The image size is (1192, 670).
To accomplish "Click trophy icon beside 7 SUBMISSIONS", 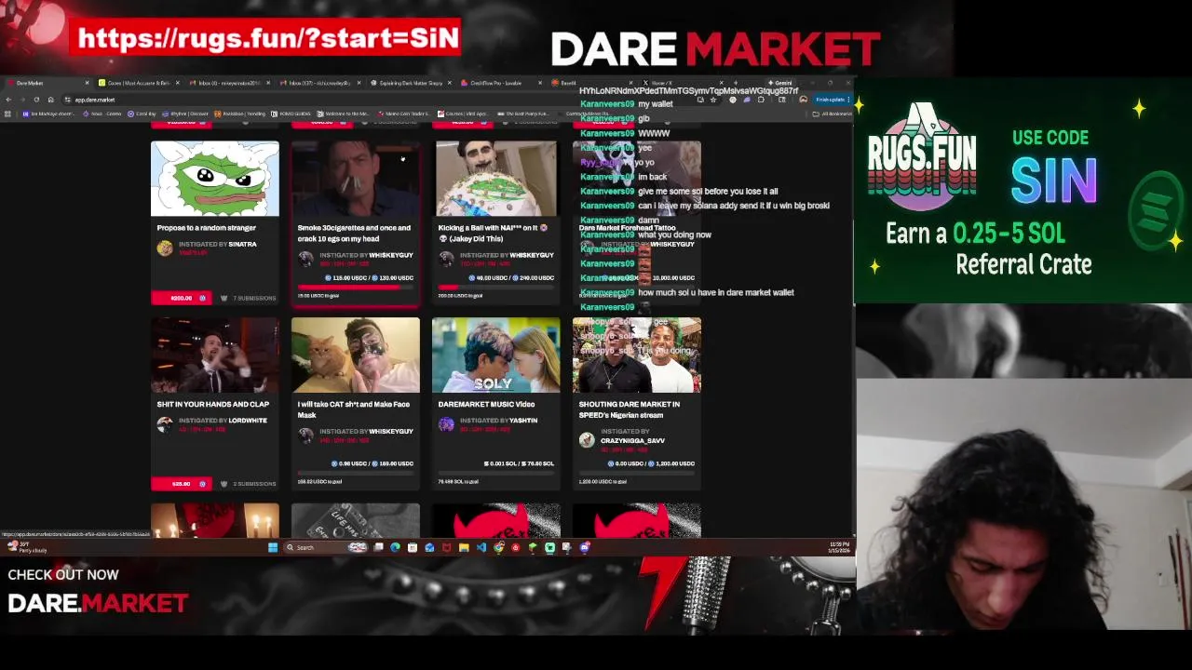I will [223, 298].
